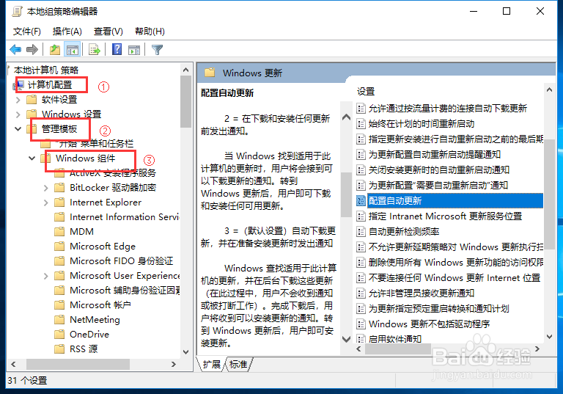
Task: Click the Microsoft Edge folder icon
Action: 59,247
